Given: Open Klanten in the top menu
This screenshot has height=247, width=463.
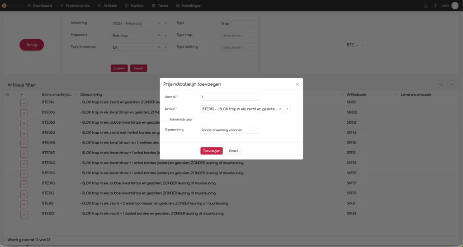Looking at the screenshot, I should 134,5.
